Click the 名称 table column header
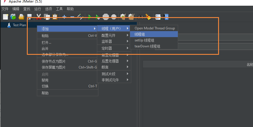 pos(250,64)
